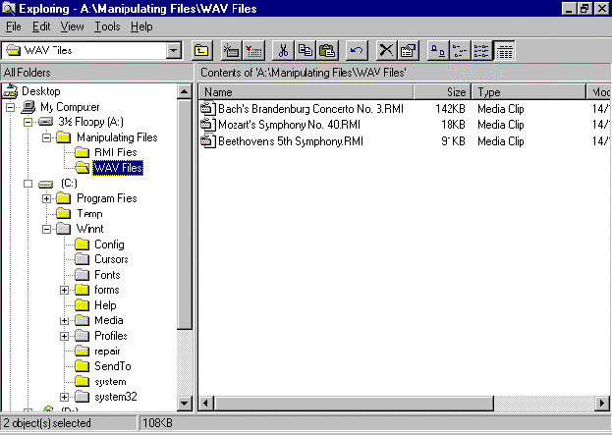Open the Tools menu

(x=107, y=27)
